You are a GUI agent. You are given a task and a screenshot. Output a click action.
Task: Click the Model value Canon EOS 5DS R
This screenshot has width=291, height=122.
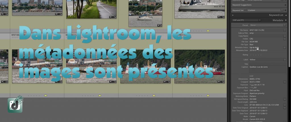pos(257,119)
